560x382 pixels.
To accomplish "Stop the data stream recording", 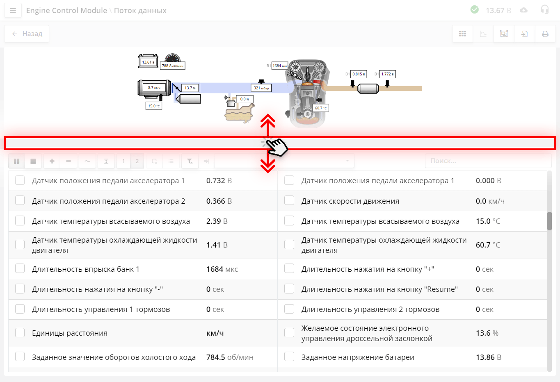I will (x=33, y=161).
